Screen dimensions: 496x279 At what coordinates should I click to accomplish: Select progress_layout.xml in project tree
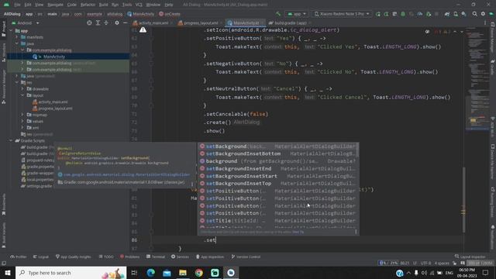(55, 108)
